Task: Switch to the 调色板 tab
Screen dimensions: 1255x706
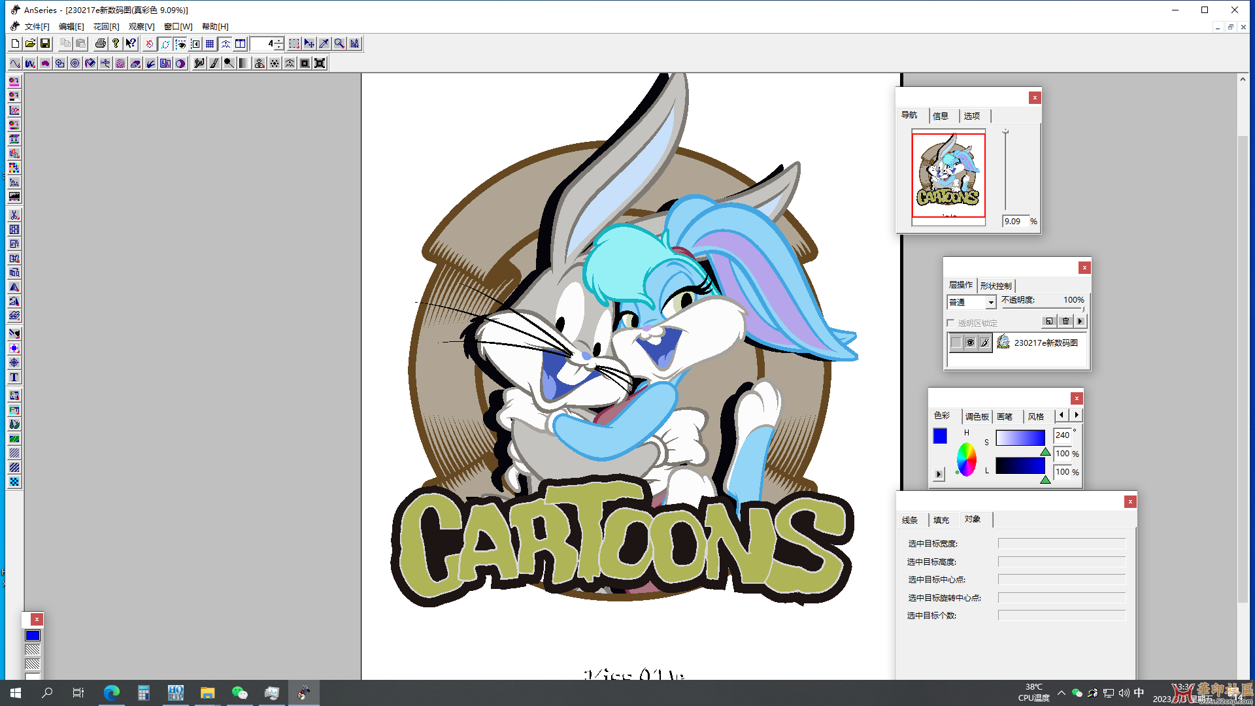Action: pos(977,416)
